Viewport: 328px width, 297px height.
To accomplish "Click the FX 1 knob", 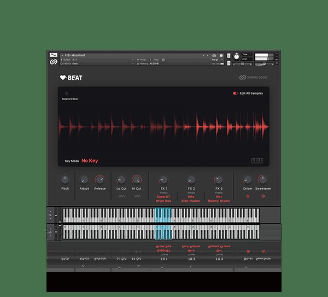I will 163,180.
